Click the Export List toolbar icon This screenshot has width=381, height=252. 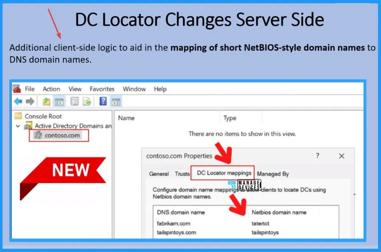click(87, 101)
